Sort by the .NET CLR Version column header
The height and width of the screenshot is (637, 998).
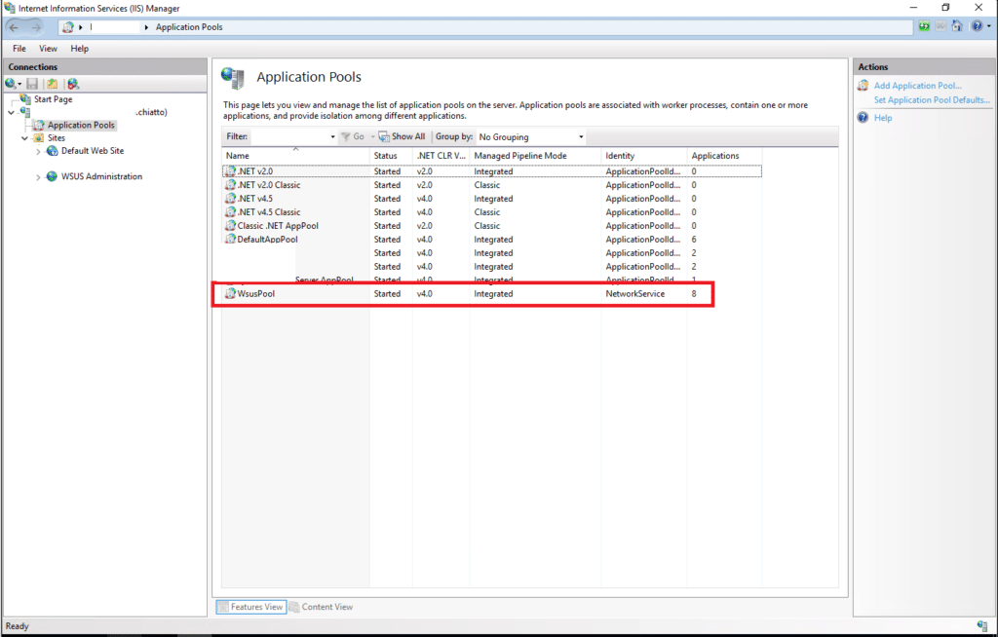point(441,156)
